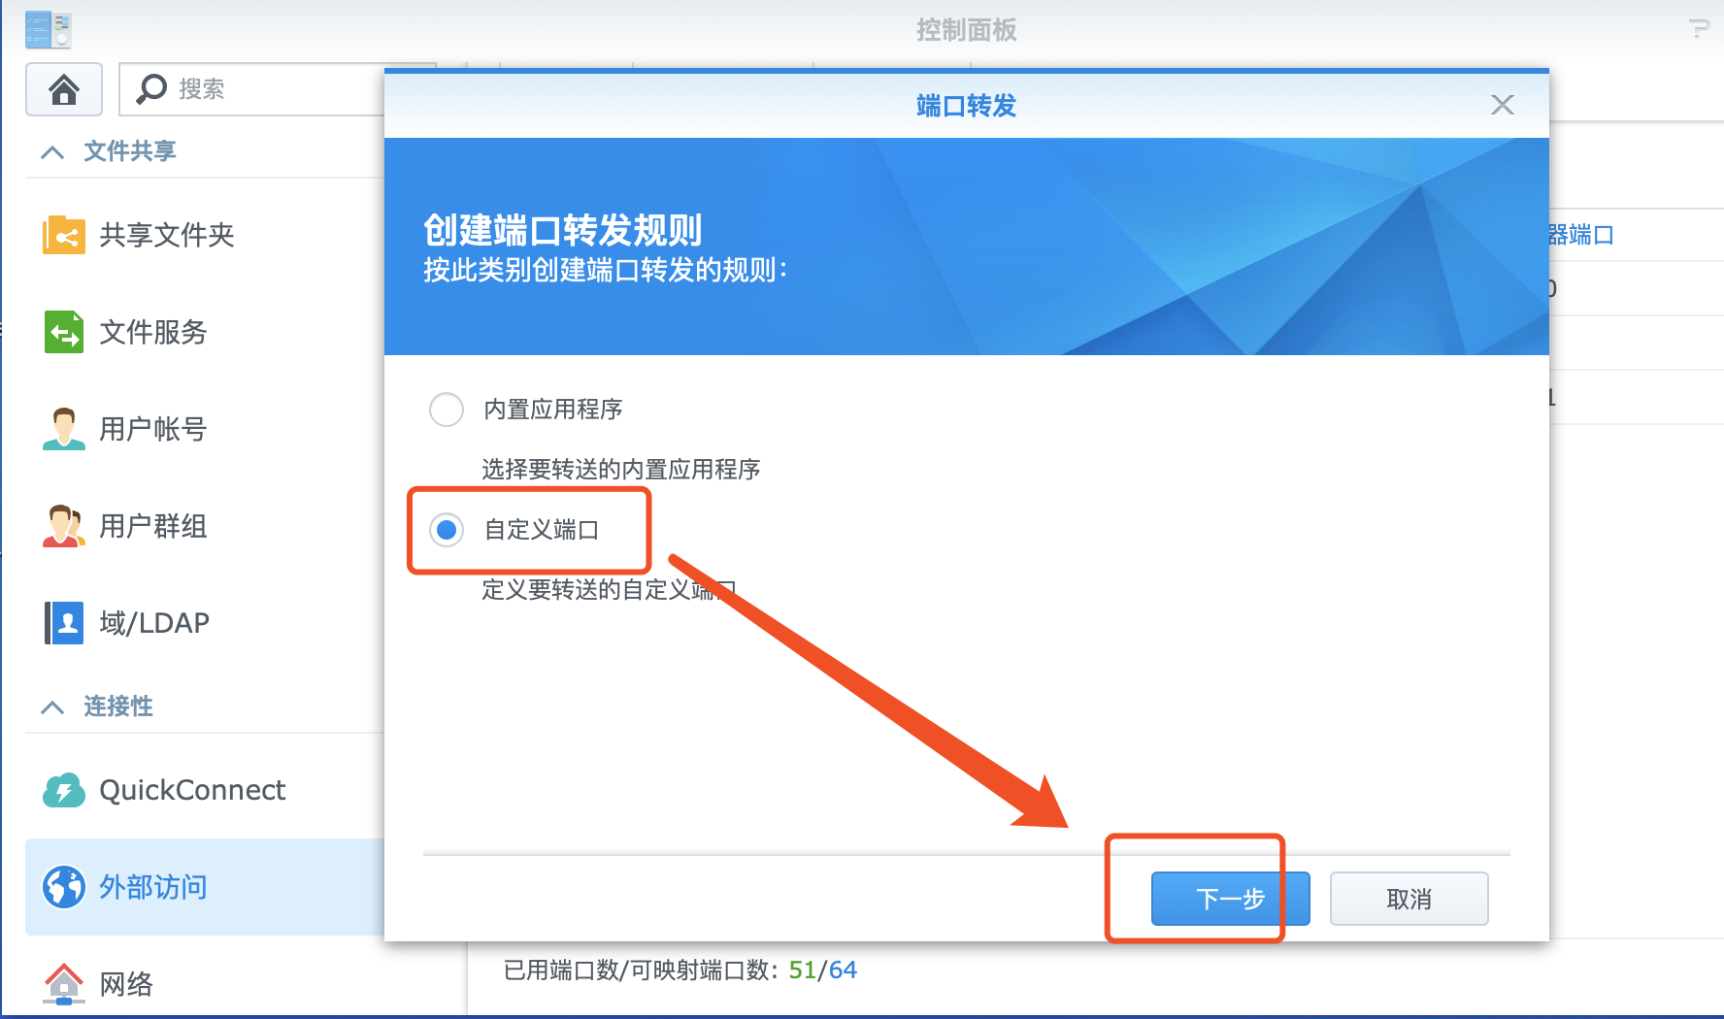
Task: Collapse the Connectivity (连接性) section
Action: [x=52, y=707]
